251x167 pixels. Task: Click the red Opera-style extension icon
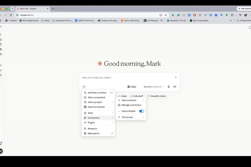click(195, 15)
